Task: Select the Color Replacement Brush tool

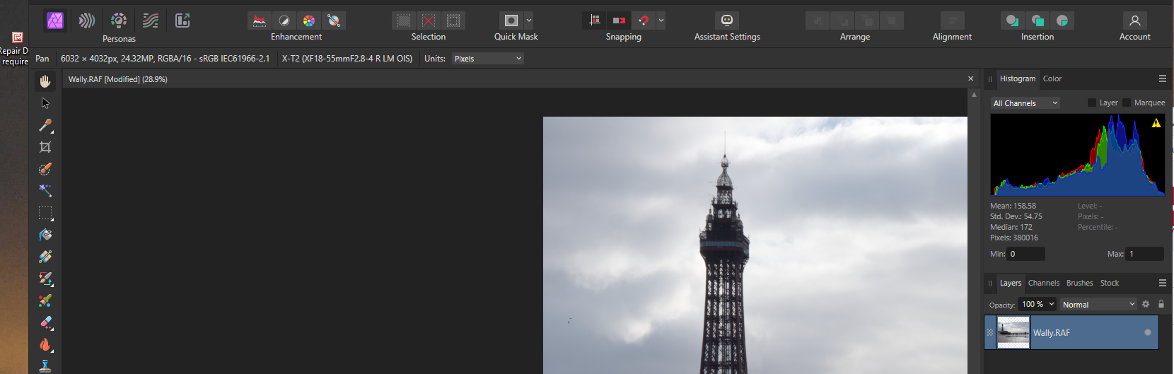Action: click(45, 300)
